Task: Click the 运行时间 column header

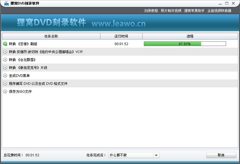Action: [121, 36]
